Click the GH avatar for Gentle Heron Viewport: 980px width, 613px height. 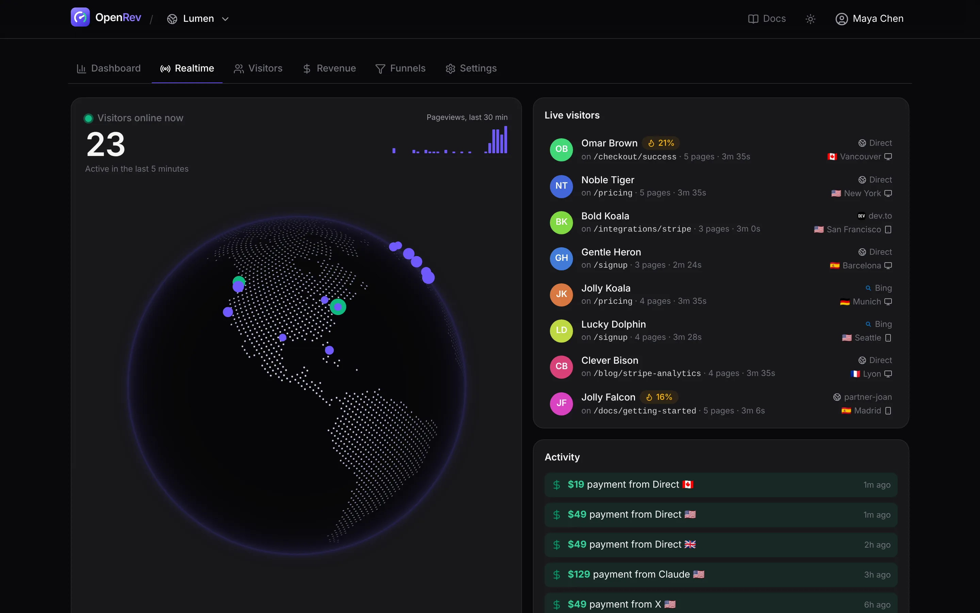pos(561,258)
